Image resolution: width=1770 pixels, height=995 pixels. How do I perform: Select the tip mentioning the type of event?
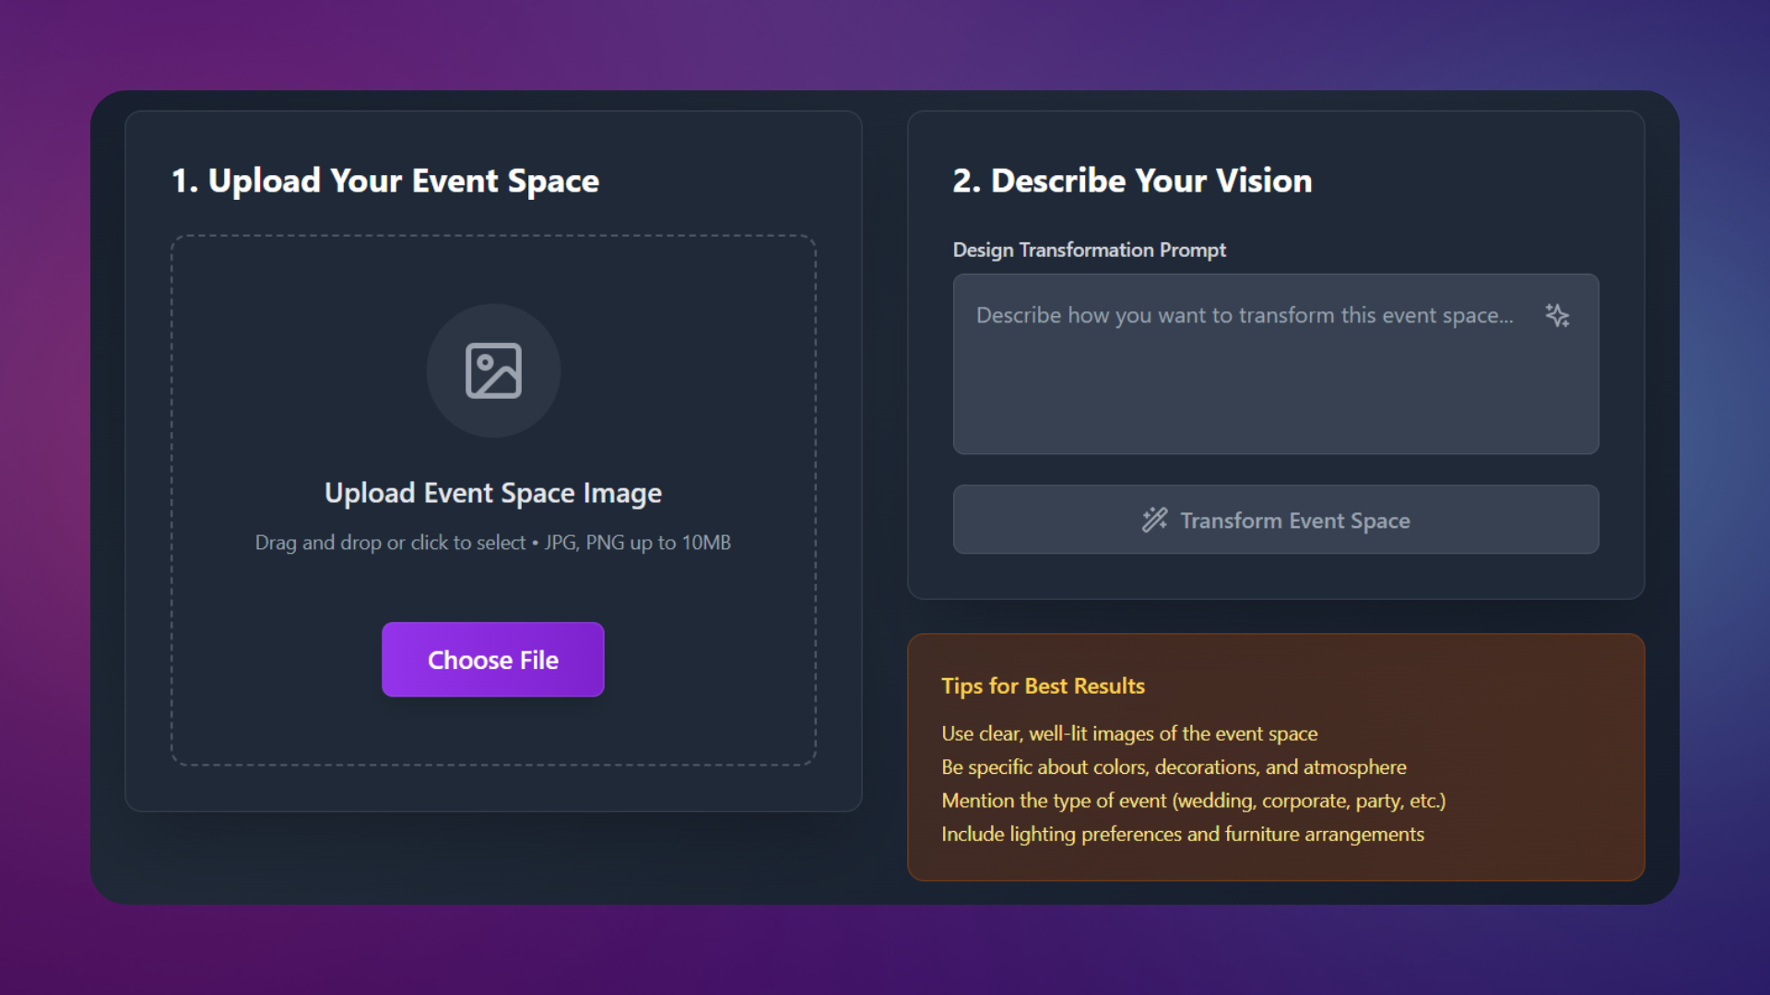[x=1193, y=801]
